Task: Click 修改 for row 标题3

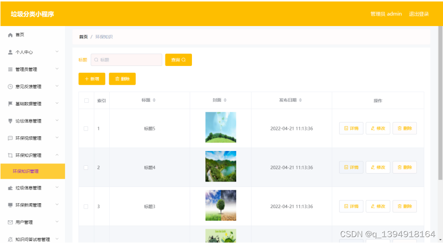Action: coord(378,206)
